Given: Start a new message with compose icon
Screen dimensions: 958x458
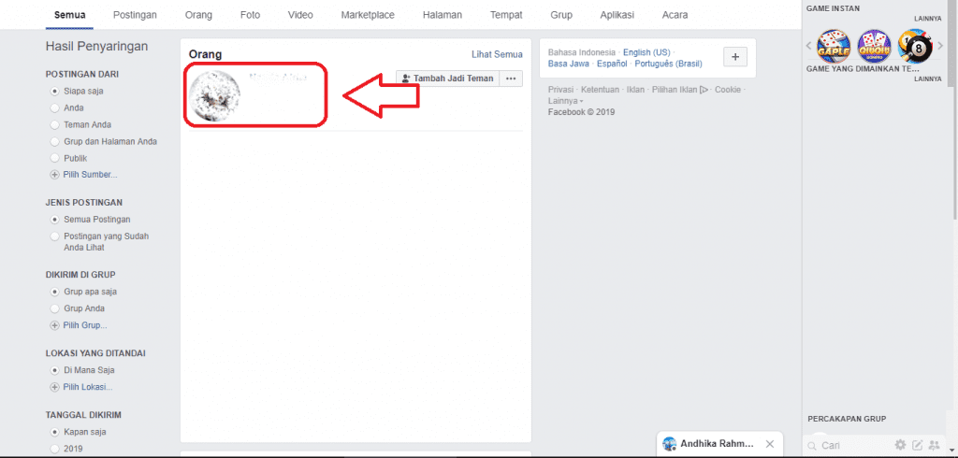Looking at the screenshot, I should 917,445.
